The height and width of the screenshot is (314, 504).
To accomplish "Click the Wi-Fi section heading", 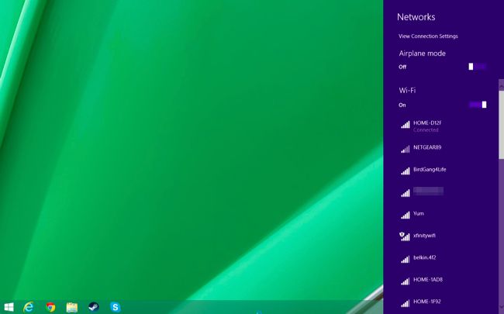I will click(407, 90).
